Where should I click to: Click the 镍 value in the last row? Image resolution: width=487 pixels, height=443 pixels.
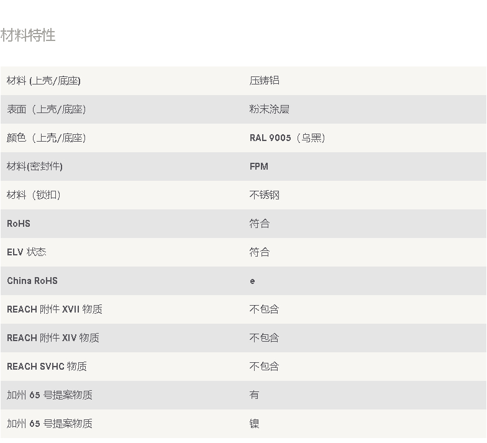pos(254,424)
